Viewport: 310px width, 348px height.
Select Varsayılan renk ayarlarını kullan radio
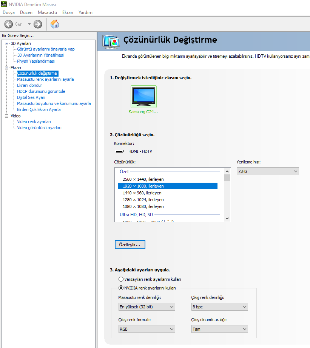[x=121, y=279]
